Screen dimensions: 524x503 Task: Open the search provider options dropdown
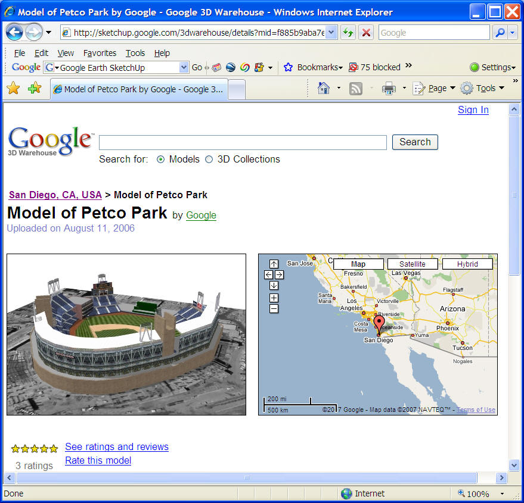coord(513,33)
